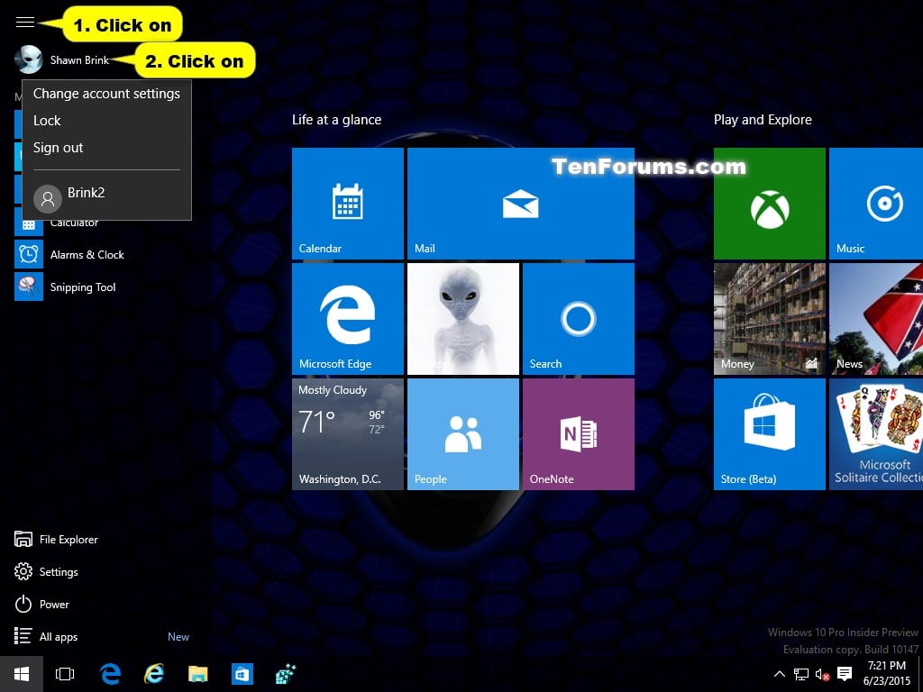Launch Internet Explorer from the taskbar

click(154, 674)
